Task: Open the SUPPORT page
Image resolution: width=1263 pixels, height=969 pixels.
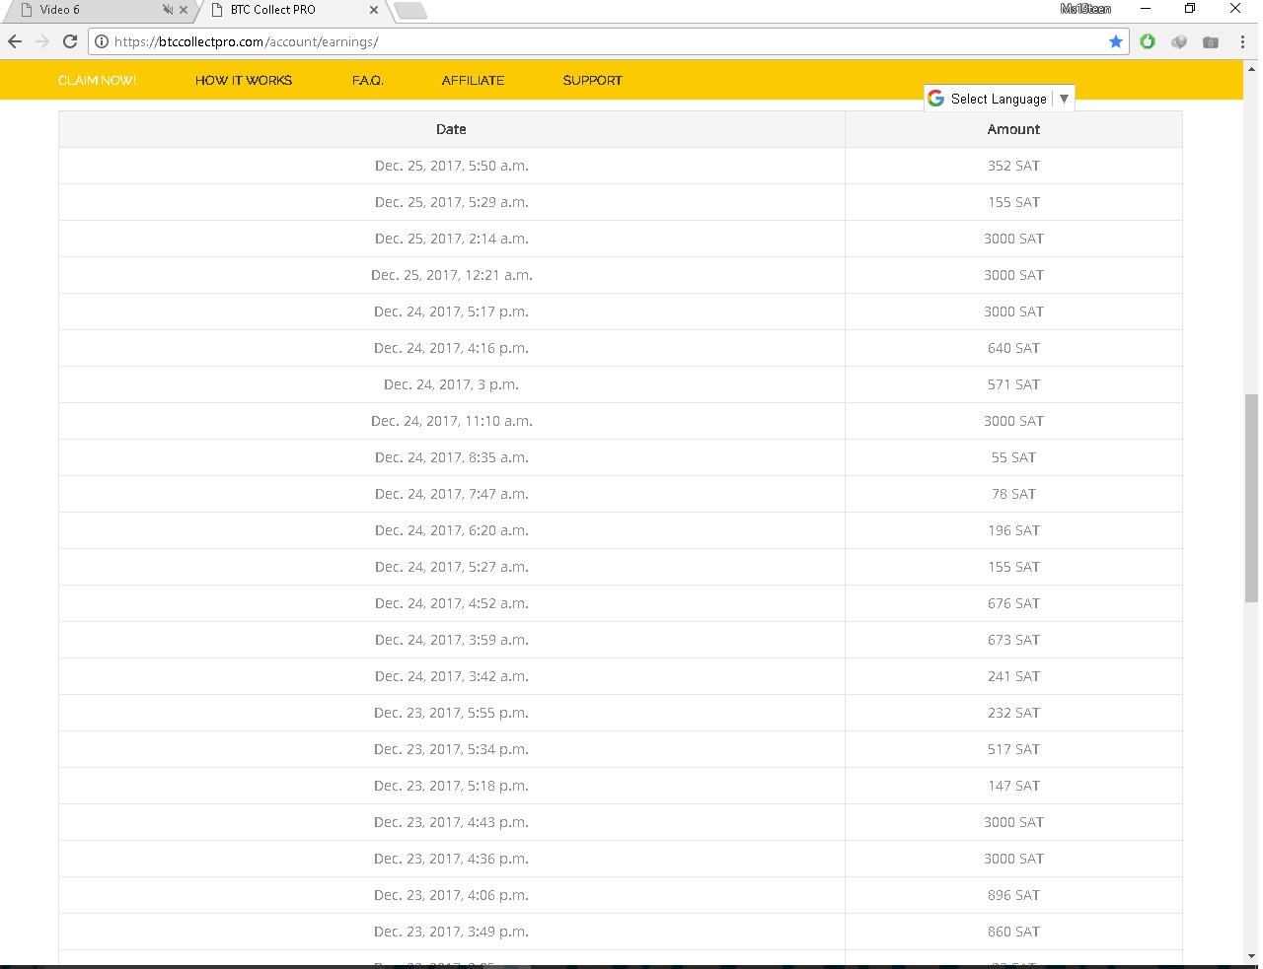Action: pyautogui.click(x=593, y=81)
